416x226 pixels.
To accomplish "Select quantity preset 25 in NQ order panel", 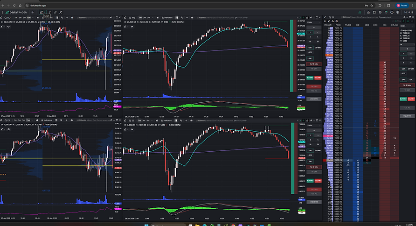I will pos(318,42).
